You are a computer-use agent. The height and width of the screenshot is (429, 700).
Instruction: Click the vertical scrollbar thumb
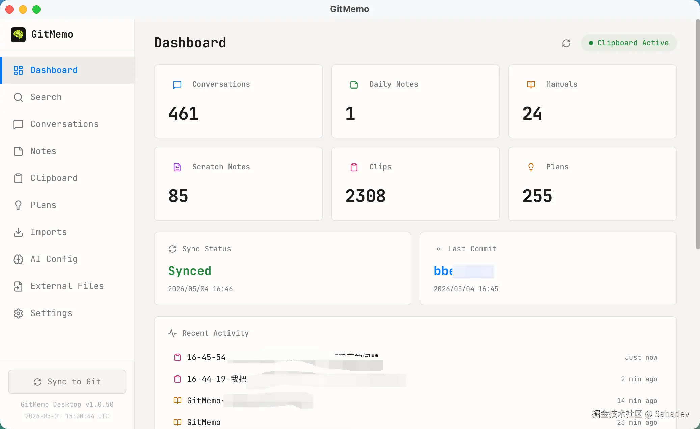(698, 134)
